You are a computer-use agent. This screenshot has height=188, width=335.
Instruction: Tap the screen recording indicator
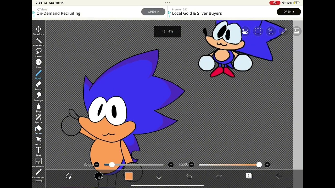[x=275, y=3]
